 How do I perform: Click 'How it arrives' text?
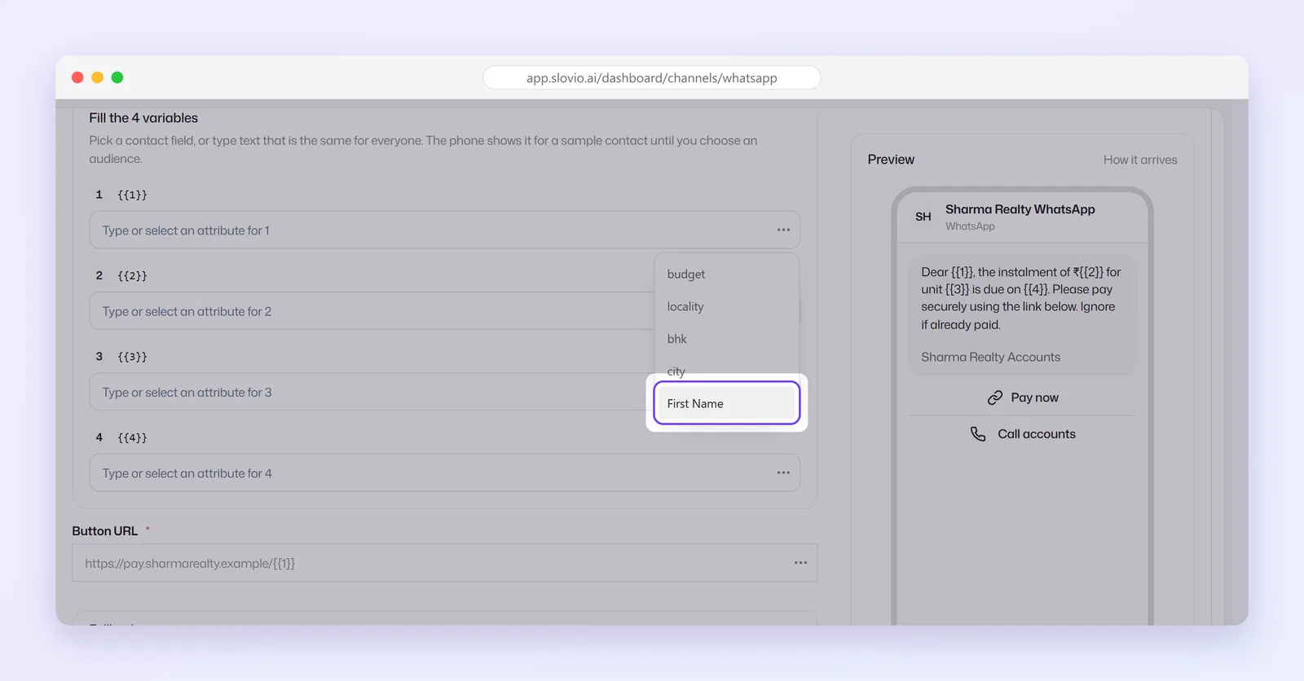pos(1140,160)
